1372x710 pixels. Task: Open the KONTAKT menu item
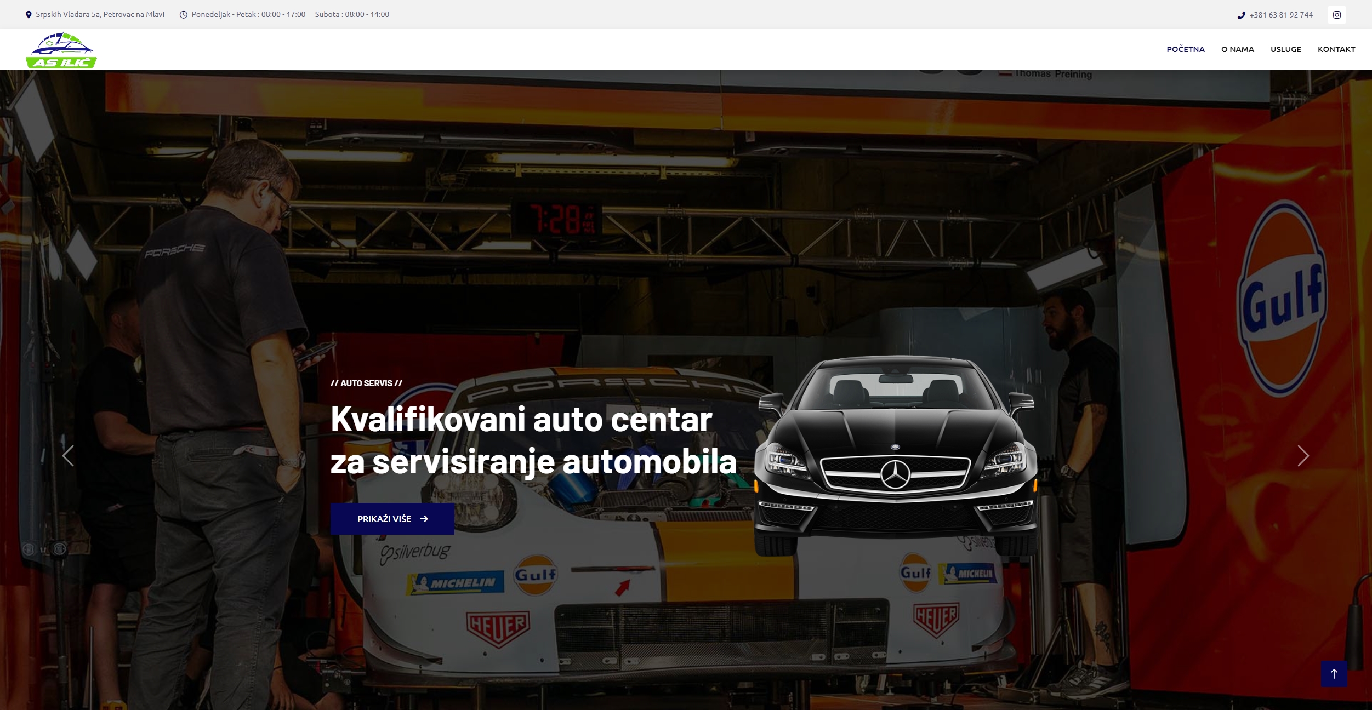tap(1336, 49)
